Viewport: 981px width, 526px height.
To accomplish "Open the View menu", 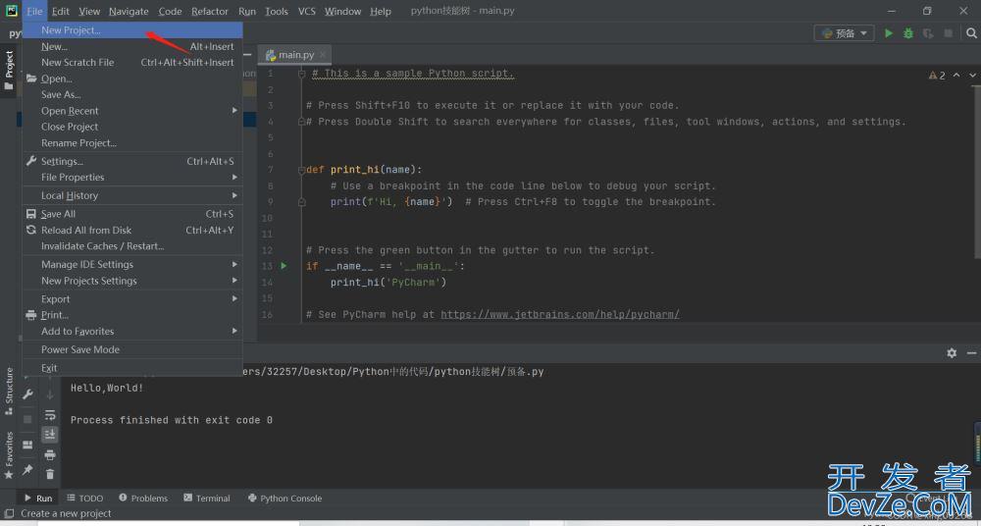I will (89, 11).
